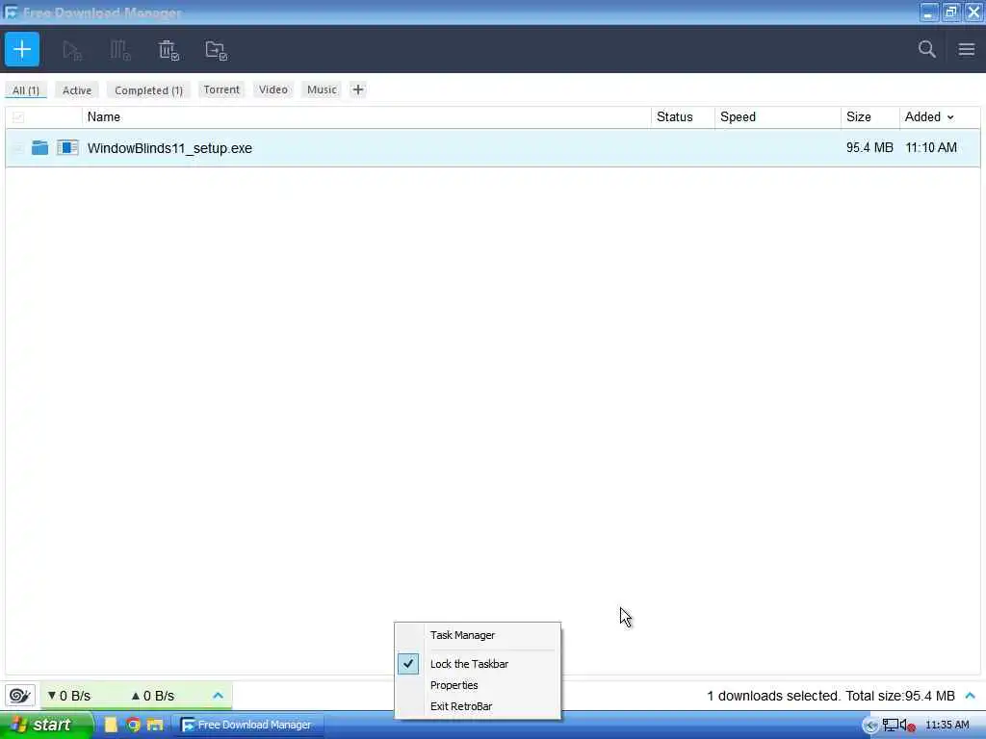
Task: Open file explorer quick launch icon
Action: (x=155, y=725)
